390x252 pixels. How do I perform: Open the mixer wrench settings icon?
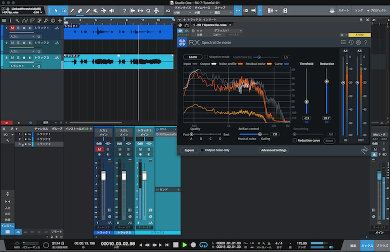[x=7, y=141]
